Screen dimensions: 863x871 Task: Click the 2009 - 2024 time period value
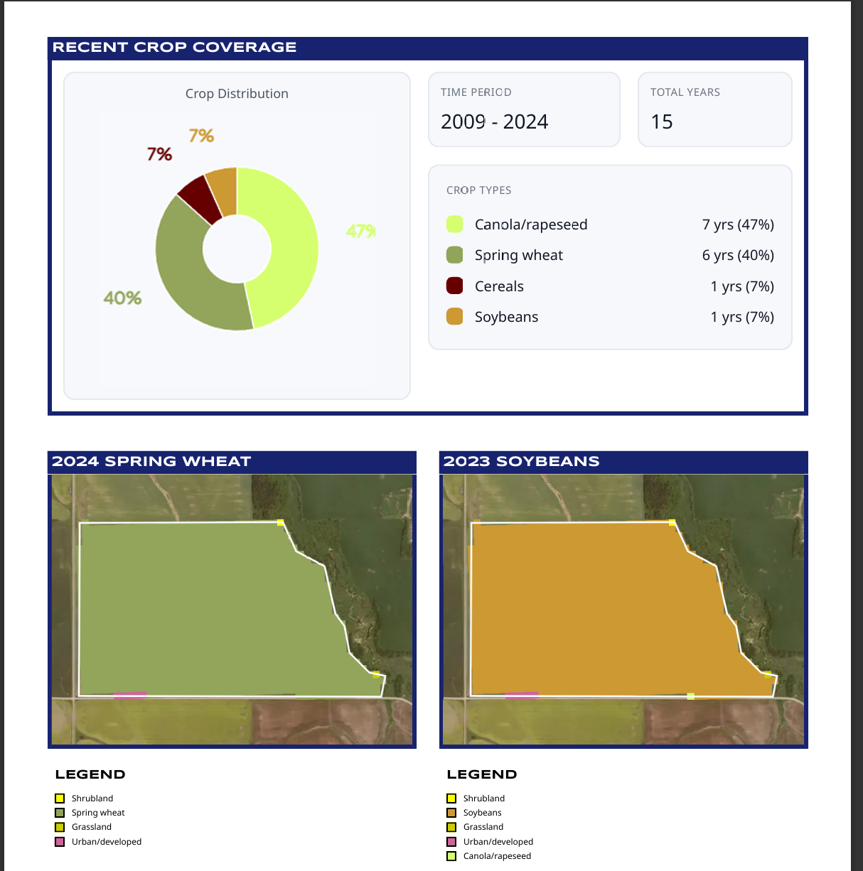click(x=494, y=122)
